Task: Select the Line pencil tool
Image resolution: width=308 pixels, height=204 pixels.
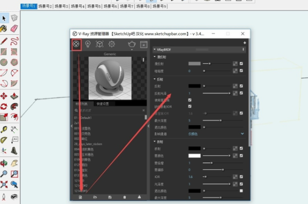Action: tap(4, 41)
